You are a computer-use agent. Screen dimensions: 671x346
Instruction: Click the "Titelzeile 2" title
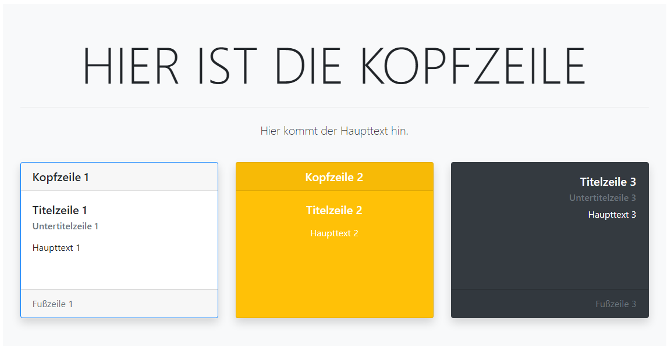(x=334, y=210)
